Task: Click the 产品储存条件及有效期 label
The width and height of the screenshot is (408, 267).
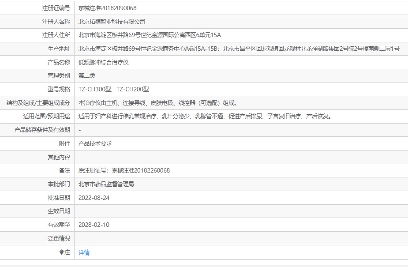Action: click(x=42, y=130)
